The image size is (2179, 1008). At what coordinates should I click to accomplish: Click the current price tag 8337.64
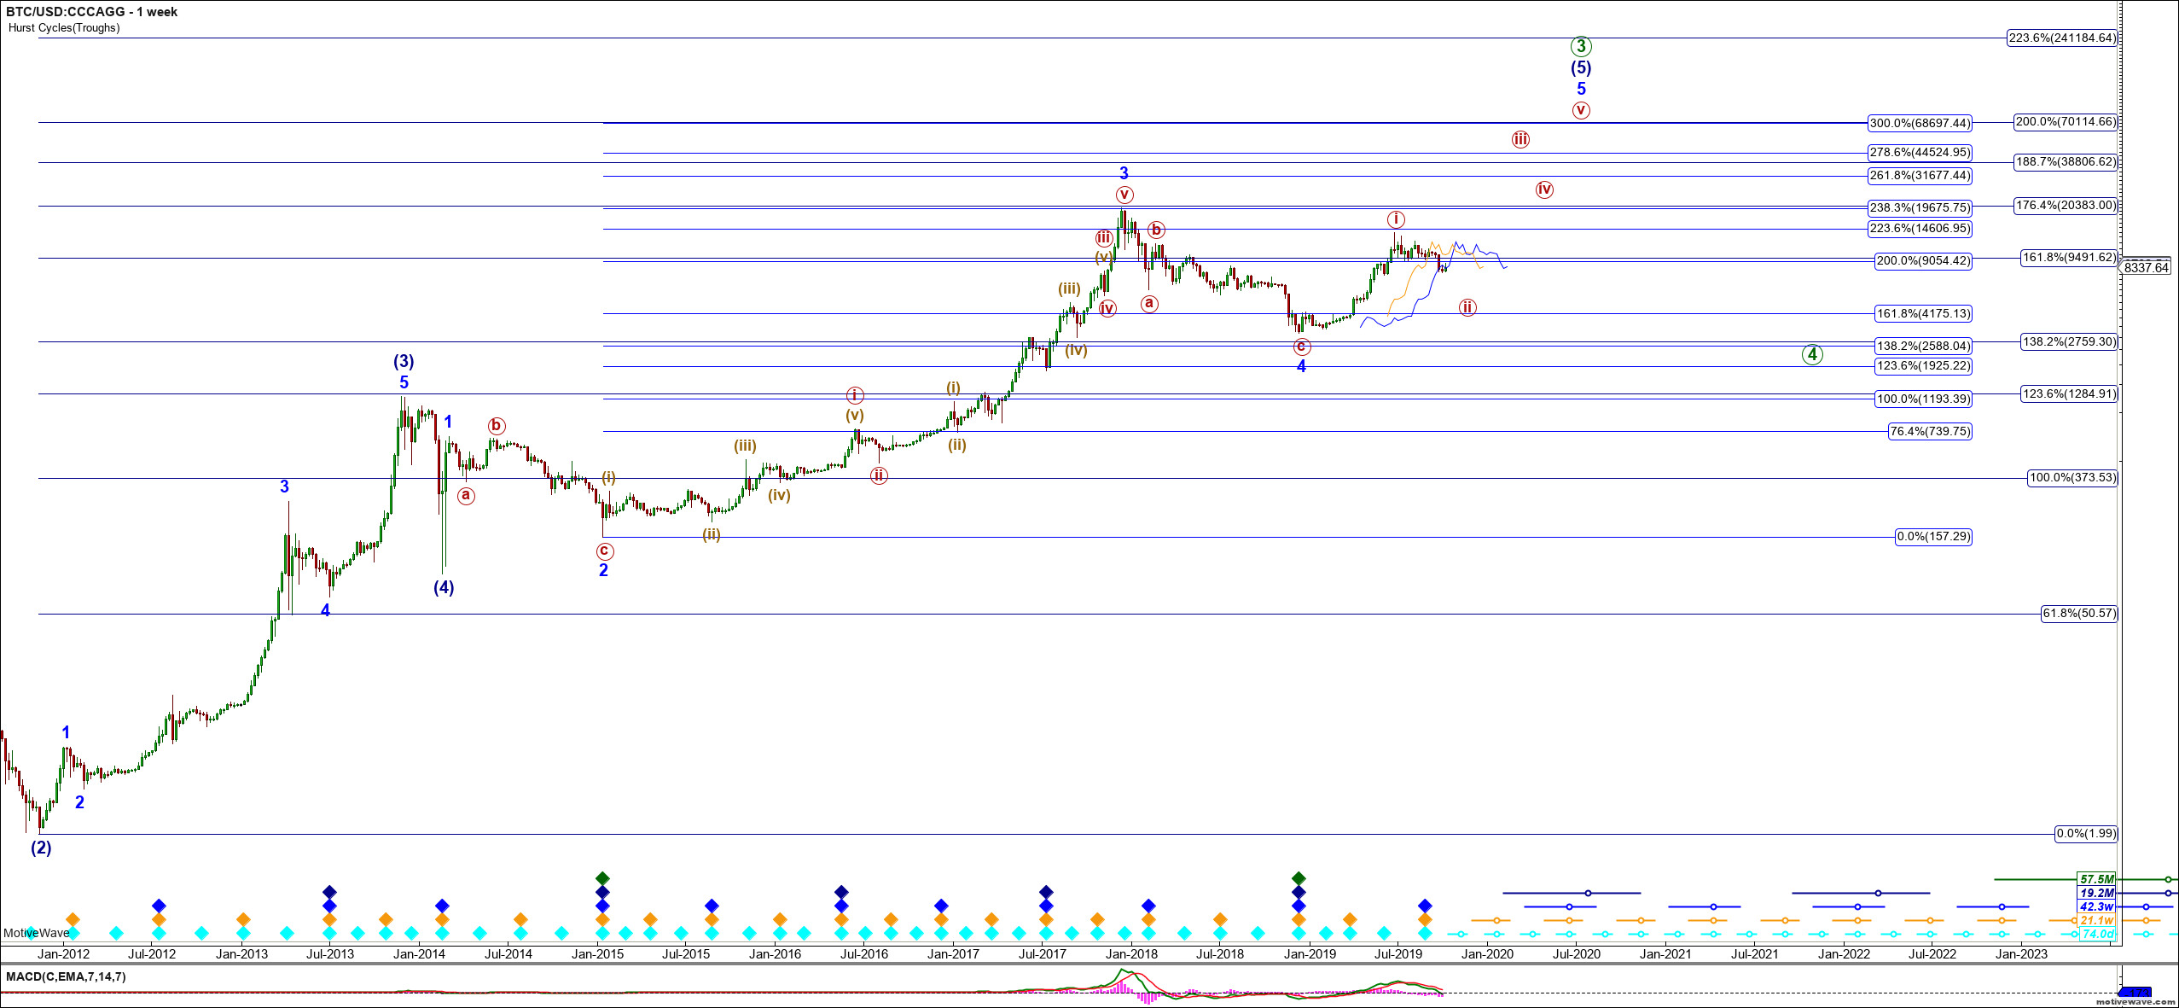tap(2146, 268)
